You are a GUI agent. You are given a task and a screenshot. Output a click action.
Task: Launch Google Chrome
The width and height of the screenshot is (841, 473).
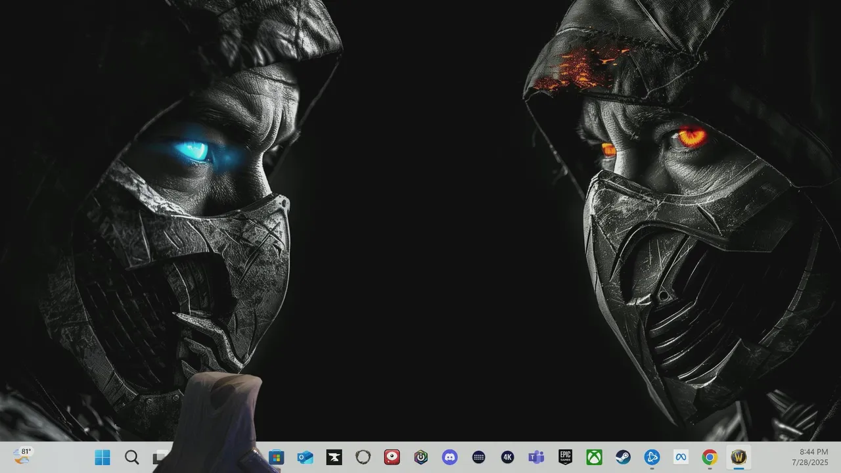click(x=710, y=457)
